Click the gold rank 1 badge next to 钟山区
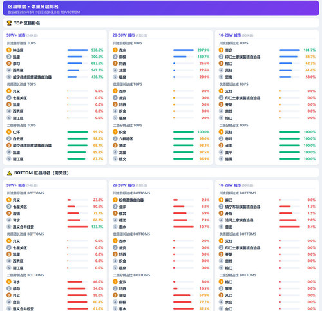 pos(9,50)
